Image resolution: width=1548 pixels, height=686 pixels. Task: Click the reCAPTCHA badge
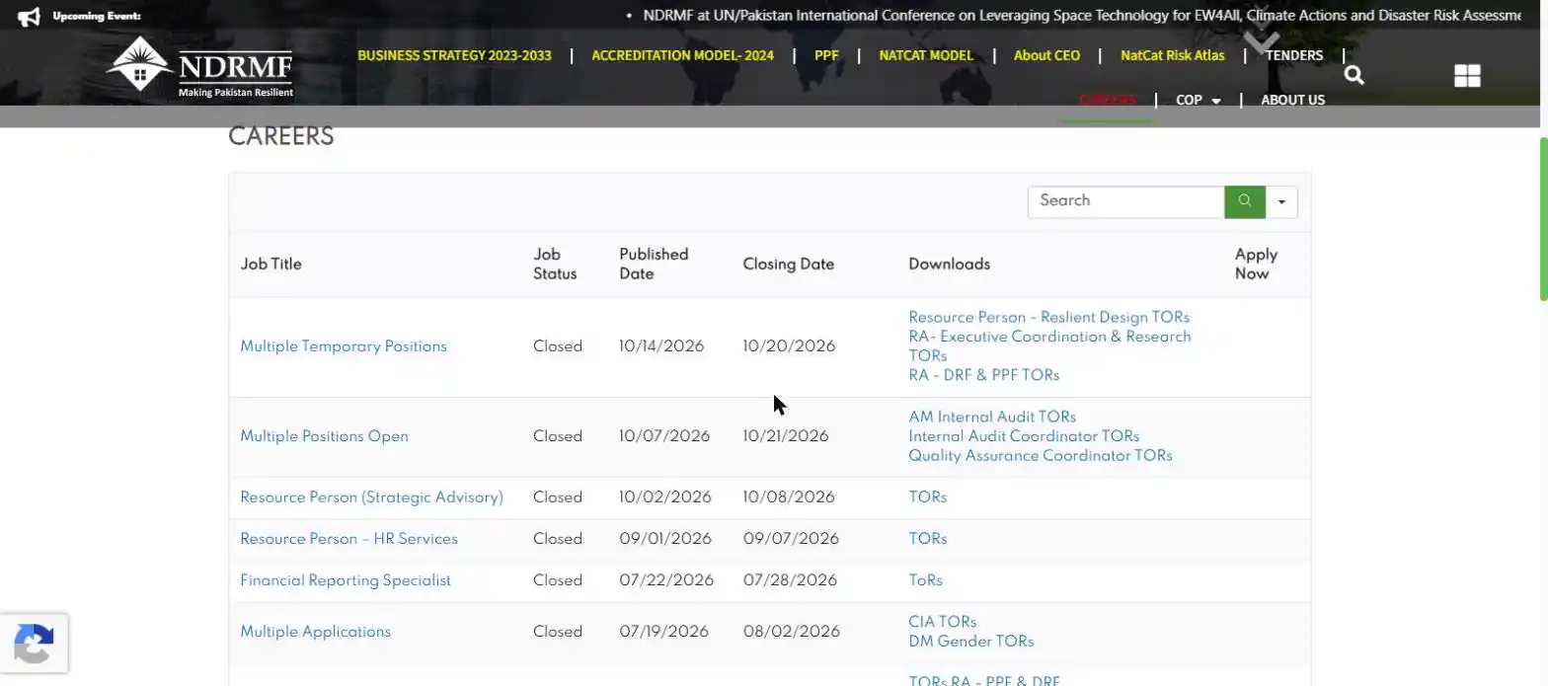pos(35,644)
